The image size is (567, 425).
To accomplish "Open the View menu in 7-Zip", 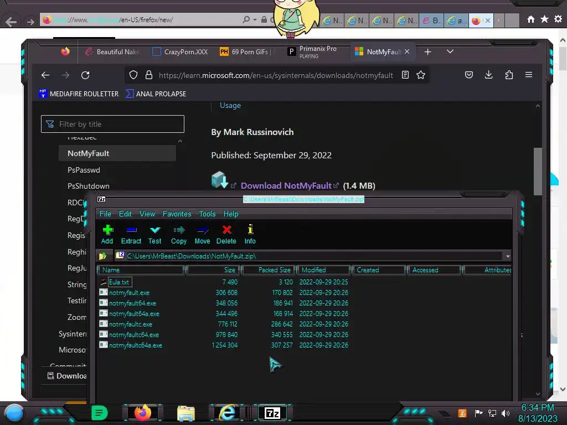I will 147,214.
